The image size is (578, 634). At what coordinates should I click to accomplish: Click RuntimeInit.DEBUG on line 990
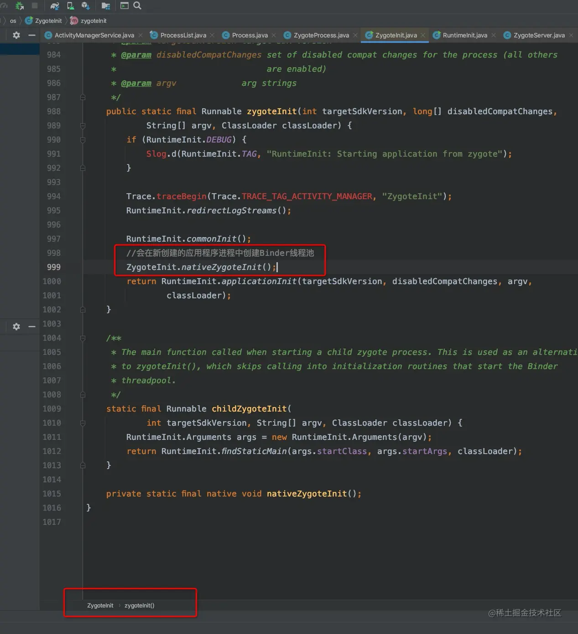coord(189,140)
